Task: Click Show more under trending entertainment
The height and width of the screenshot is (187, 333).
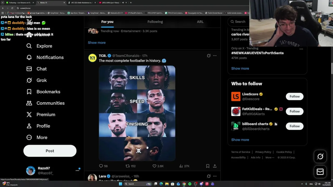Action: tap(97, 43)
